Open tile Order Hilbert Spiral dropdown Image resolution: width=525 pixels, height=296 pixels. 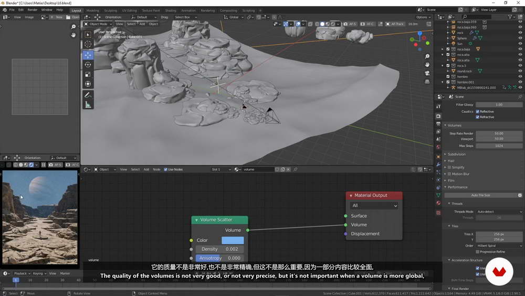tap(499, 246)
